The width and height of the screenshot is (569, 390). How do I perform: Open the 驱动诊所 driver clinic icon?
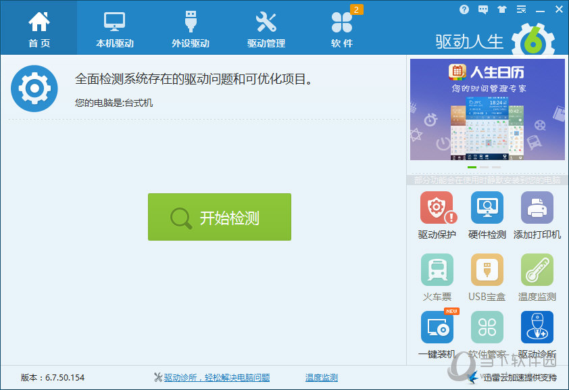537,327
